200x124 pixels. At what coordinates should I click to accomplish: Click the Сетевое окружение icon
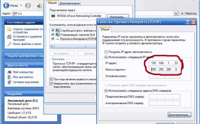click(10, 82)
